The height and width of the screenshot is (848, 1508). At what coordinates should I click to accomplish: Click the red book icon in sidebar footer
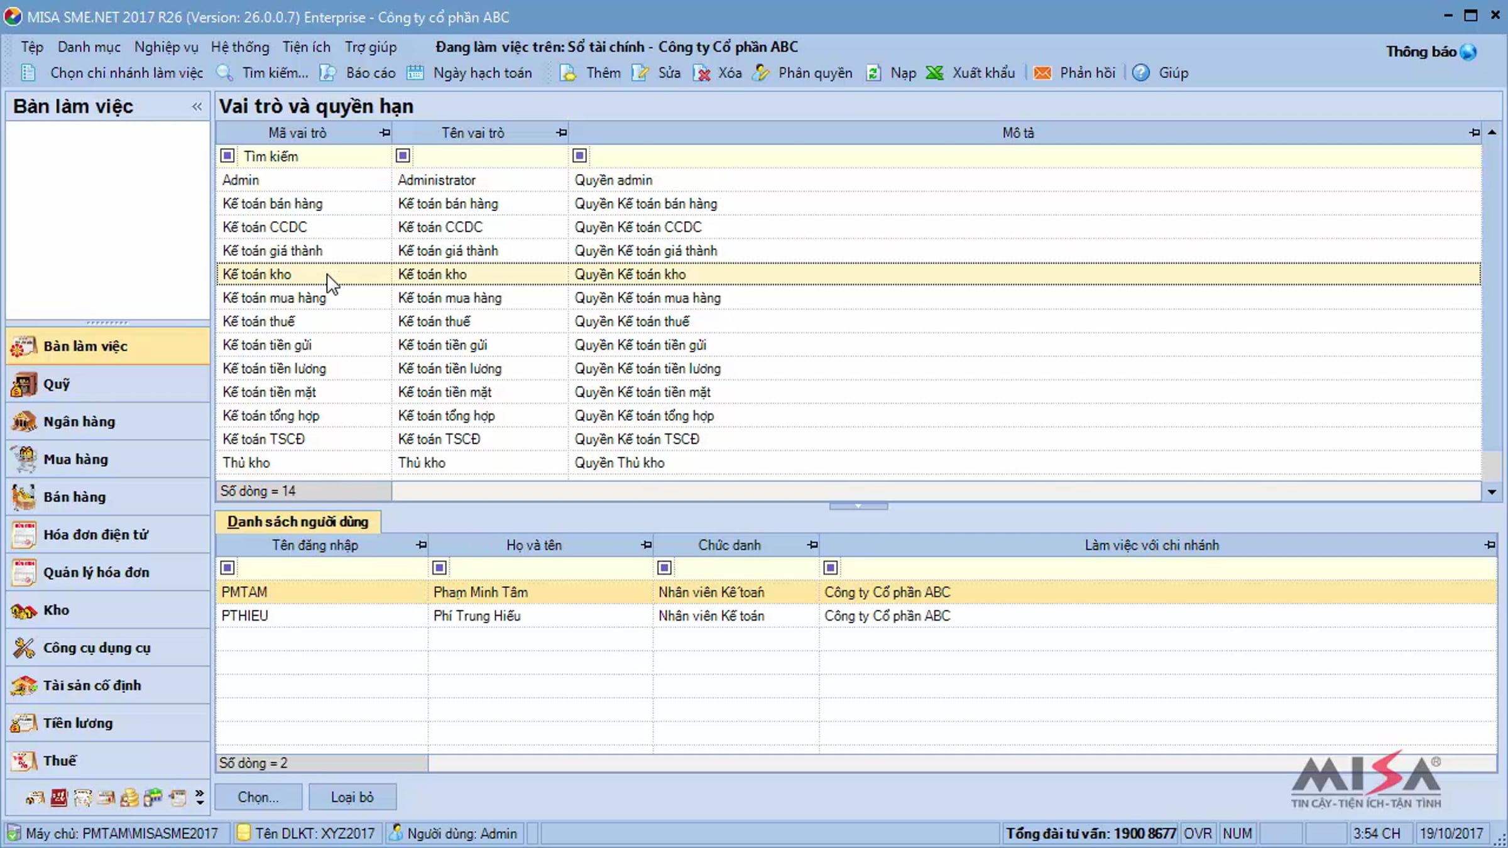pyautogui.click(x=59, y=798)
